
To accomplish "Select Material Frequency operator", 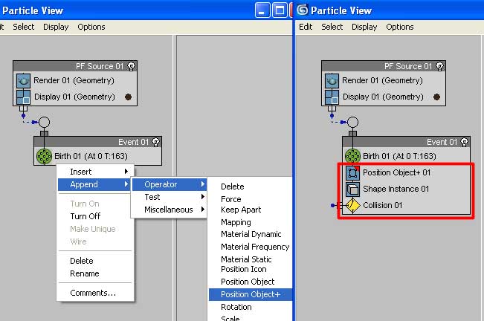I will coord(255,247).
